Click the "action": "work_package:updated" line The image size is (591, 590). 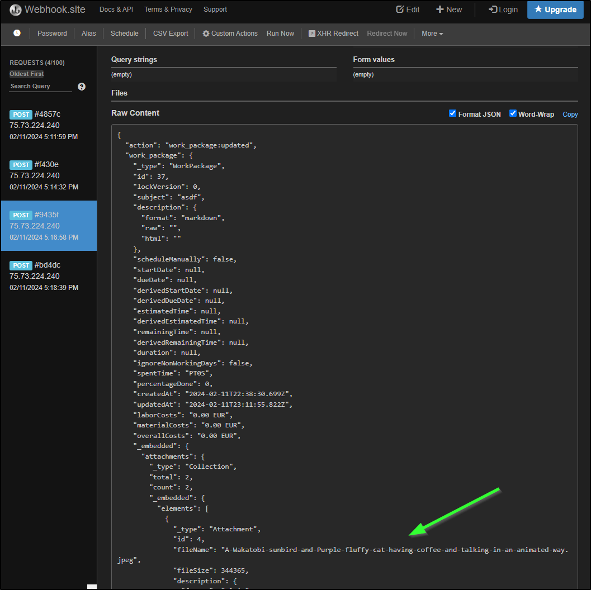click(191, 145)
